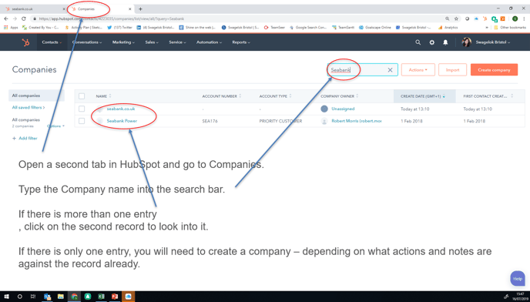
Task: Click the Unassigned owner avatar icon
Action: [324, 109]
